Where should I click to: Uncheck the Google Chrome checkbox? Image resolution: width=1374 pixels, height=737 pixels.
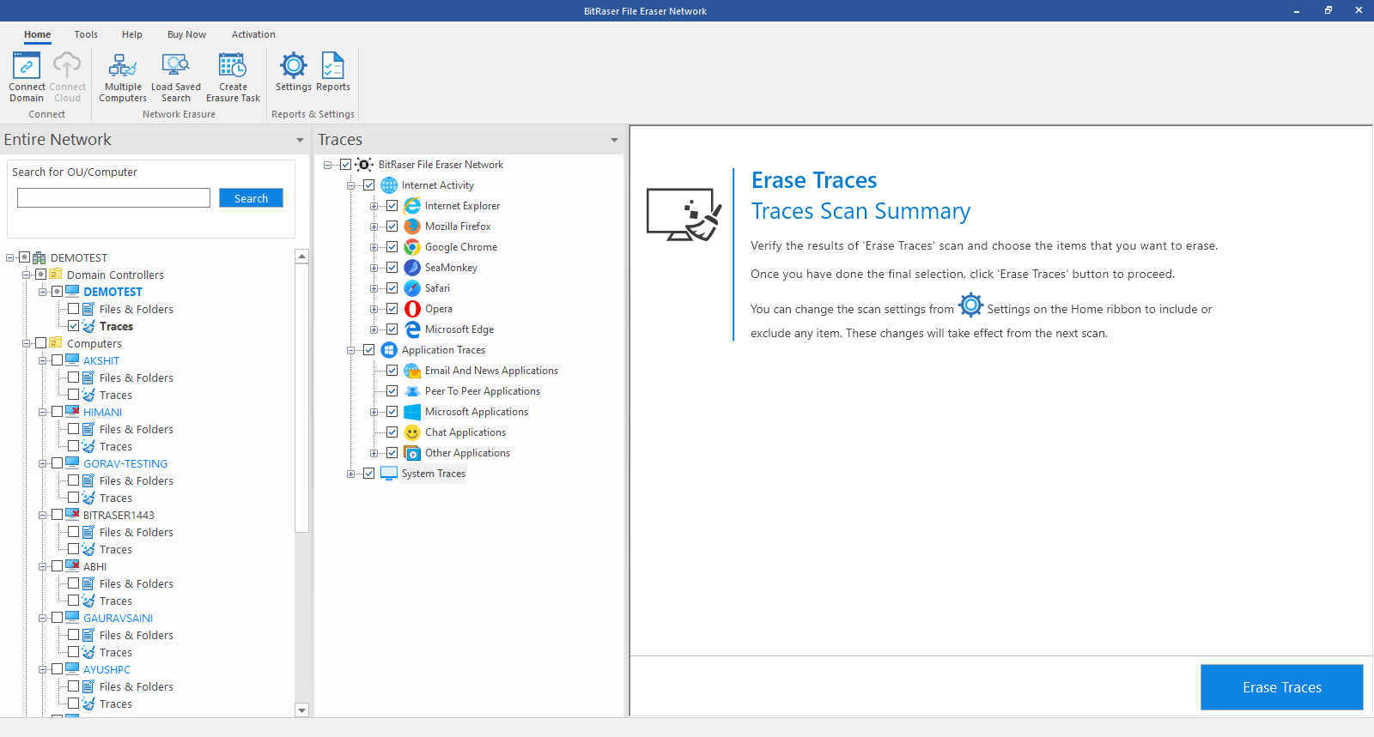pyautogui.click(x=392, y=247)
